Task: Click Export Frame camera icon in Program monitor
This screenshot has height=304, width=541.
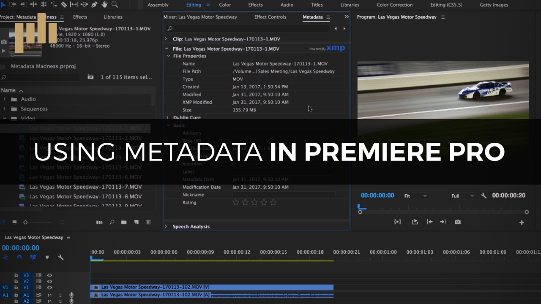Action: (458, 222)
